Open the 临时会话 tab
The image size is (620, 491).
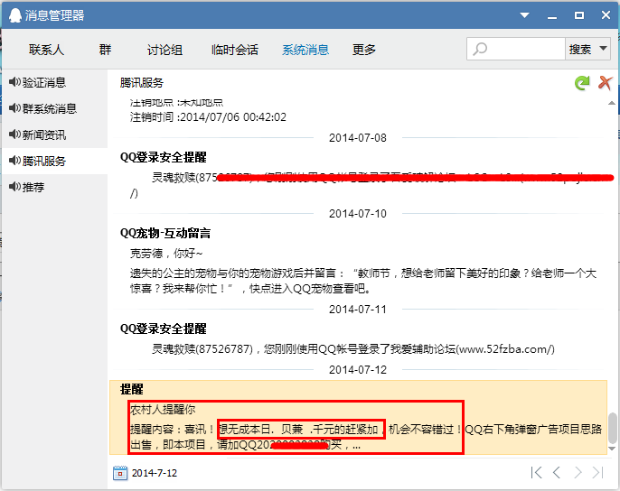(x=234, y=50)
